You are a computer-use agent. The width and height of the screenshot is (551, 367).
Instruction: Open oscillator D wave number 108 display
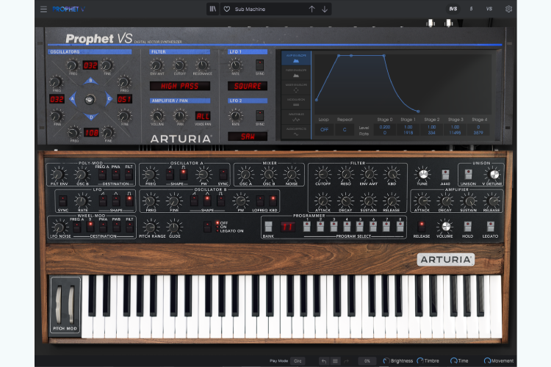click(91, 133)
